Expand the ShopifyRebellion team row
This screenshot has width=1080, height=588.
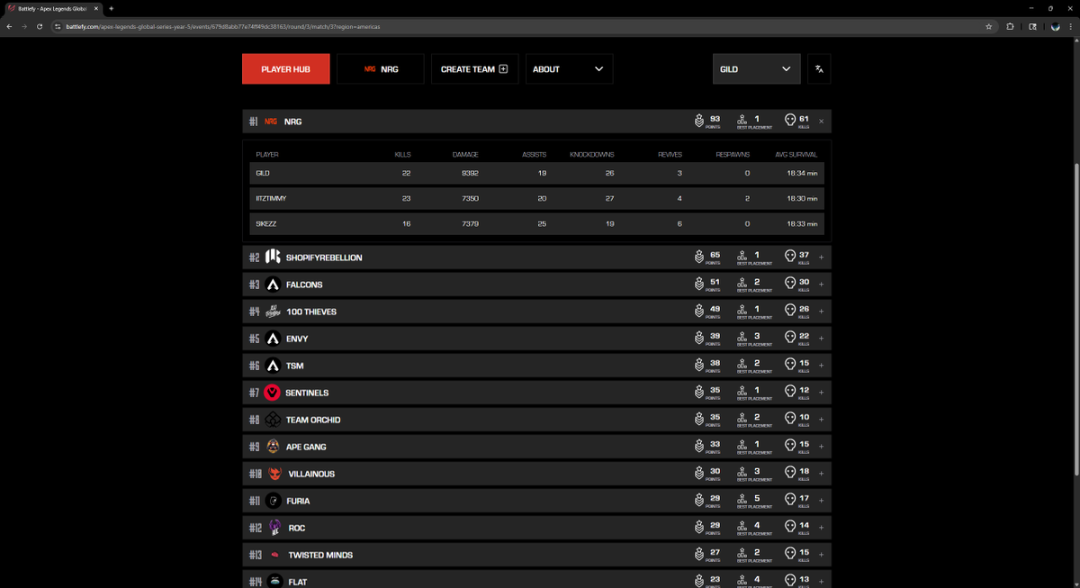(821, 258)
